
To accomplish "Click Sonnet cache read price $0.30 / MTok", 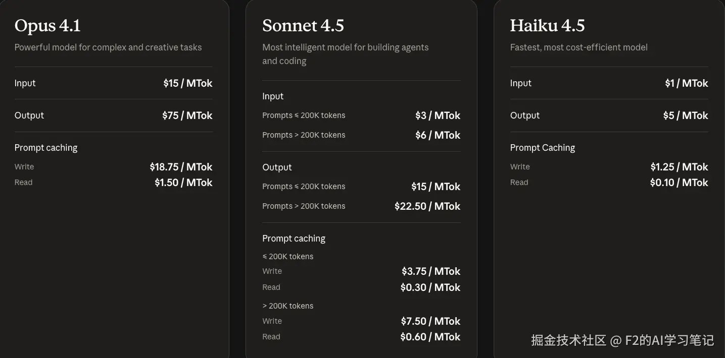I will point(430,287).
